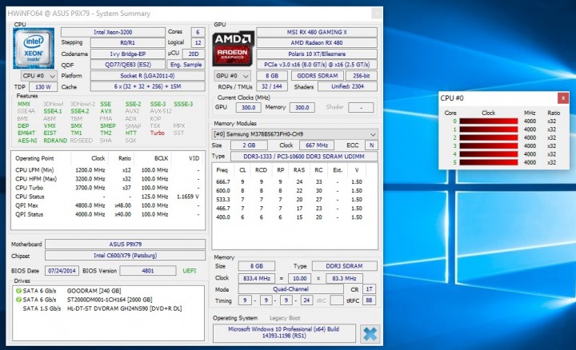576x350 pixels.
Task: Select the GOODRAM [240 GB] drive entry
Action: coord(94,291)
